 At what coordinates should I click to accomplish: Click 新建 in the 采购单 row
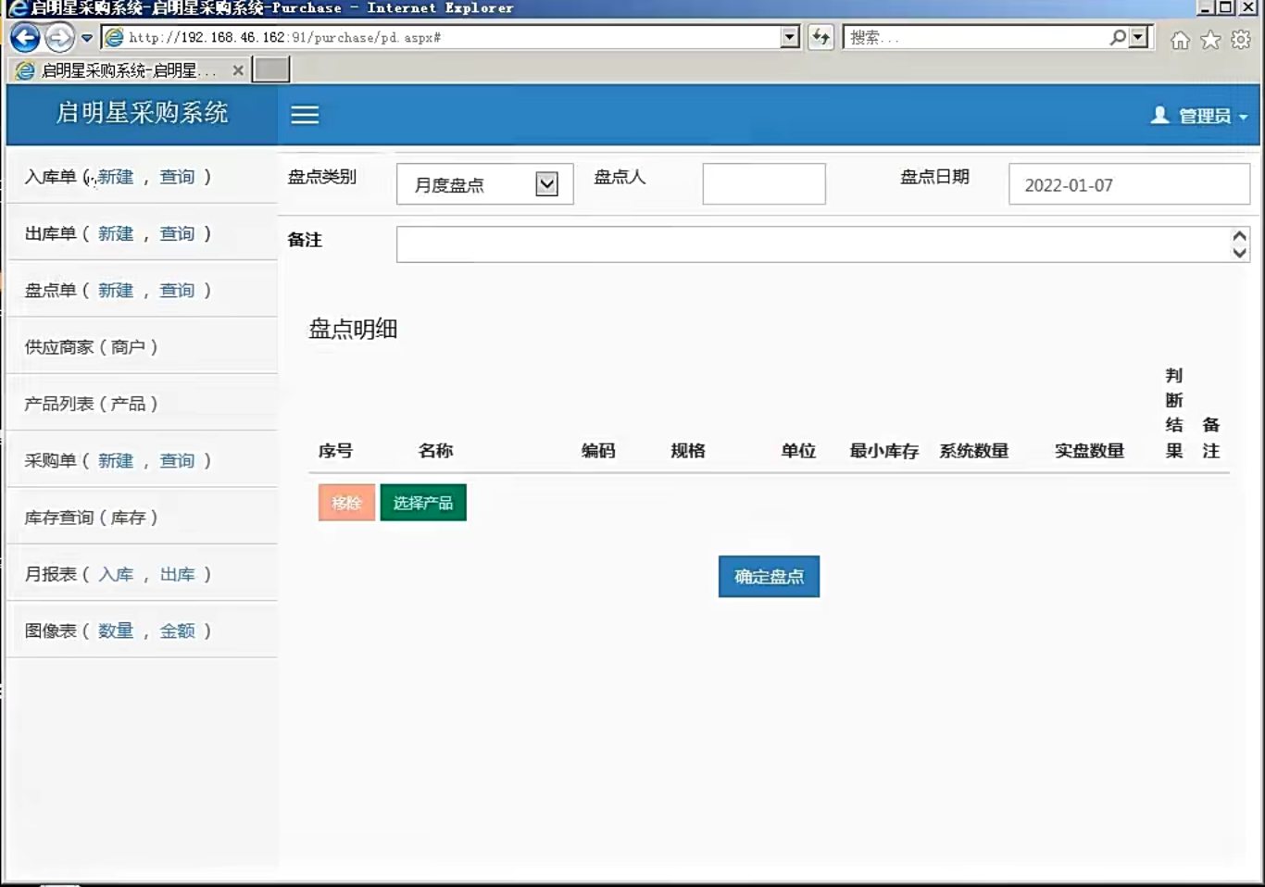tap(116, 460)
